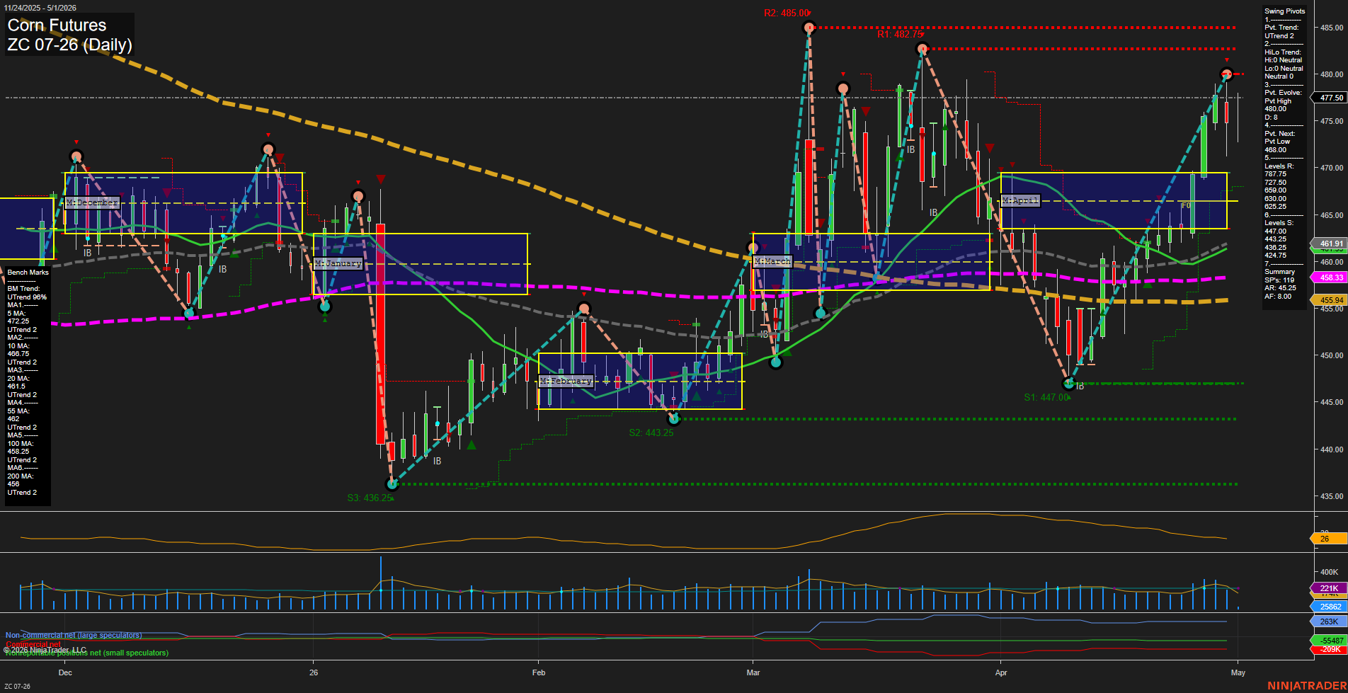Select the "M:December" monthly box label
The width and height of the screenshot is (1348, 693).
(x=92, y=202)
